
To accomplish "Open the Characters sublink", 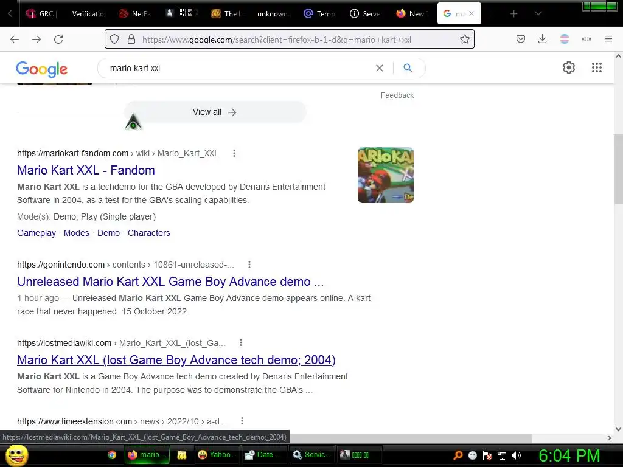I will coord(149,233).
